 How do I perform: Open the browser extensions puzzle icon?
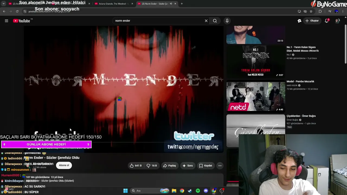tap(320, 11)
